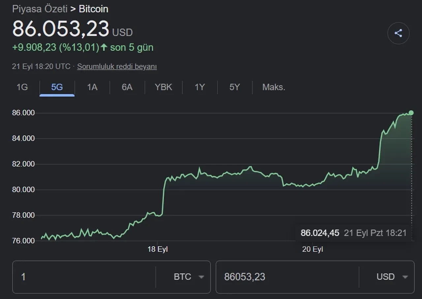Switch to the 6A time range tab
Viewport: 422px width, 299px height.
tap(127, 87)
